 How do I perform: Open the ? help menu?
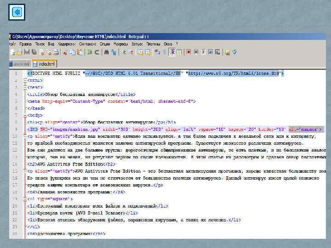177,44
